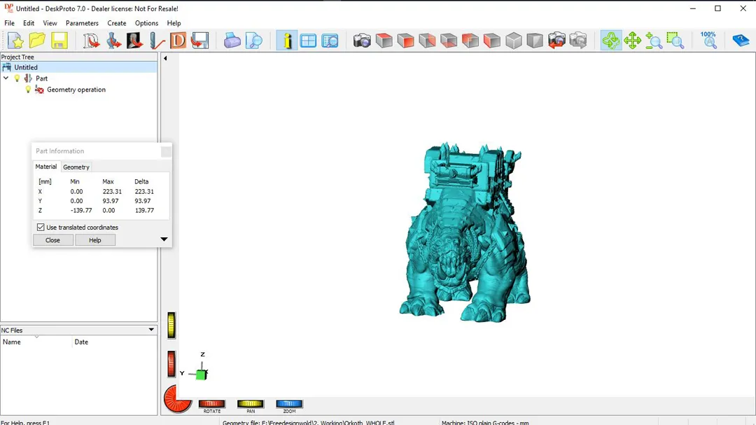The height and width of the screenshot is (425, 756).
Task: Click the Print icon
Action: 232,41
